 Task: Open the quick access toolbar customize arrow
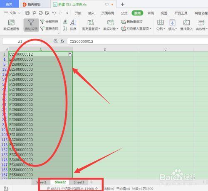pos(67,13)
